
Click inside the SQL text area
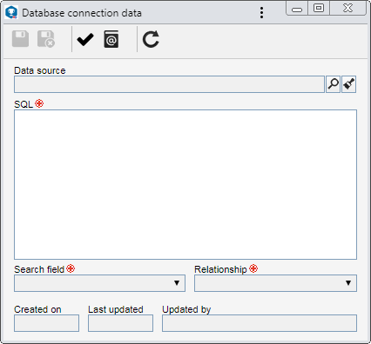pyautogui.click(x=185, y=184)
